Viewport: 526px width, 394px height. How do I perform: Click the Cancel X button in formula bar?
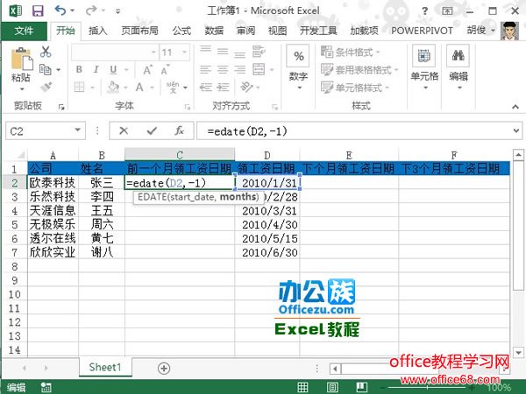(124, 130)
